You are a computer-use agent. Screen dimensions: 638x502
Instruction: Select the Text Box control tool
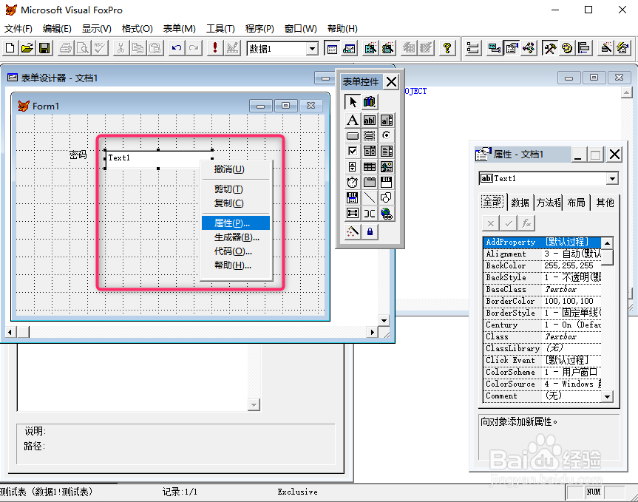[370, 120]
